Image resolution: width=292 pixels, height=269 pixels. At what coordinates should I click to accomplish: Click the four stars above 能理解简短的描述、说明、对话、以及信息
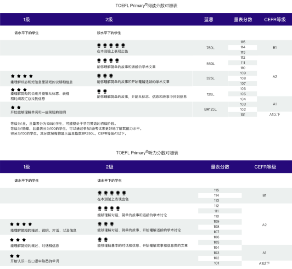21,224
